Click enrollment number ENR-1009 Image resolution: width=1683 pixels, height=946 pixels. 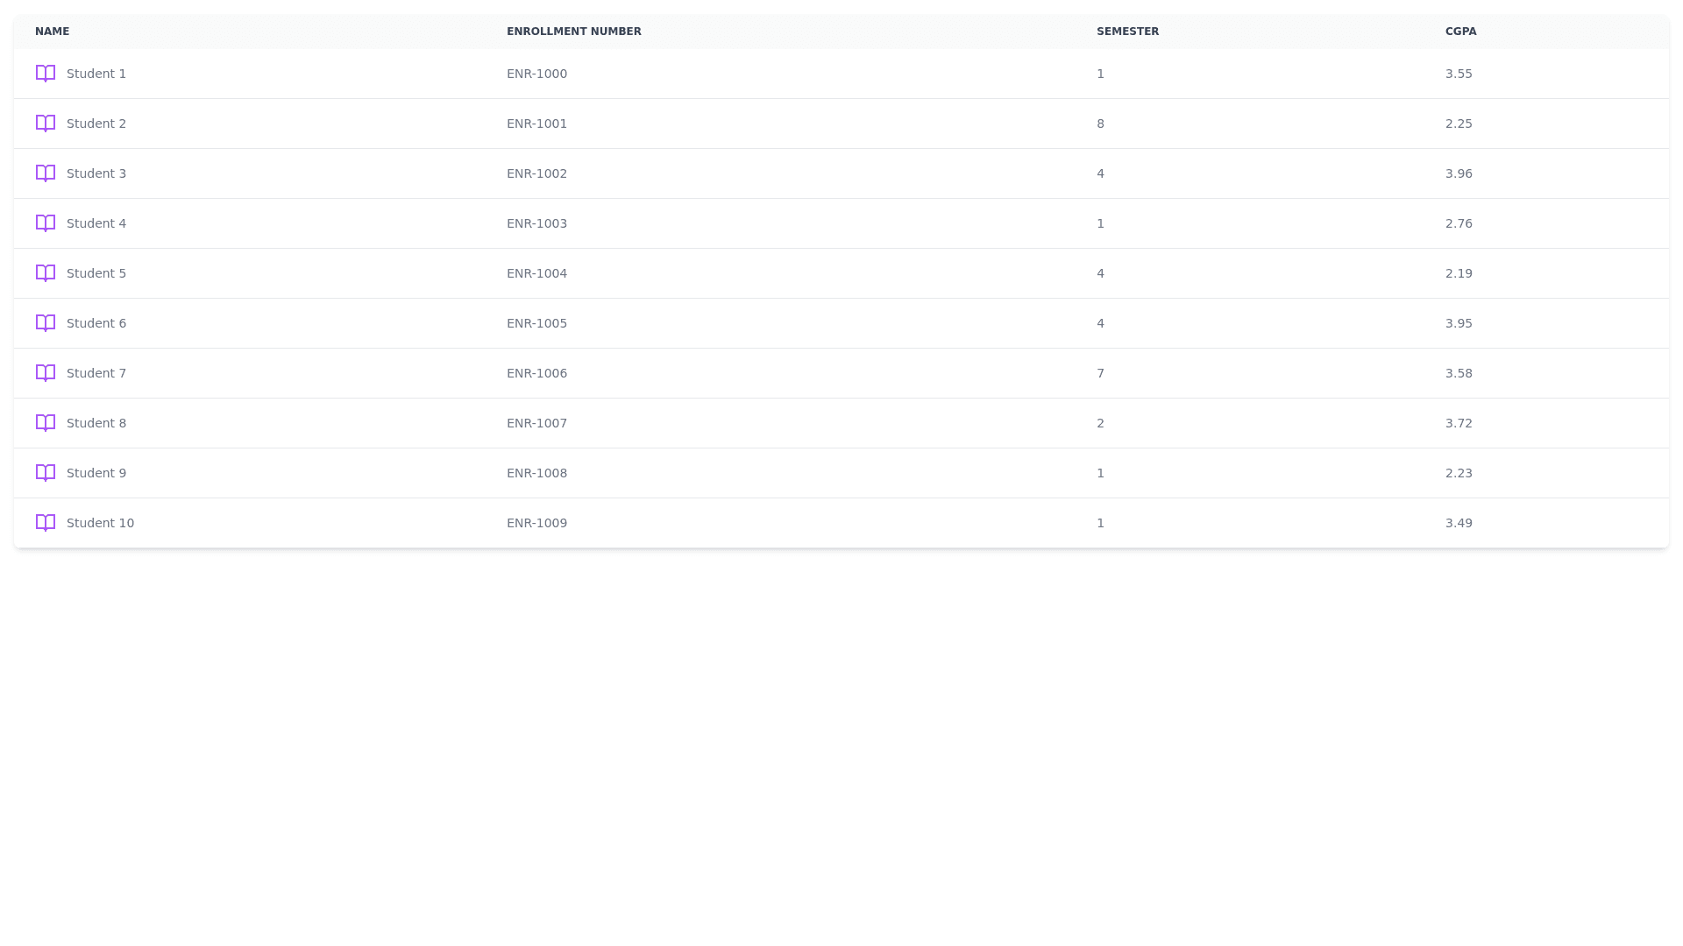(536, 523)
